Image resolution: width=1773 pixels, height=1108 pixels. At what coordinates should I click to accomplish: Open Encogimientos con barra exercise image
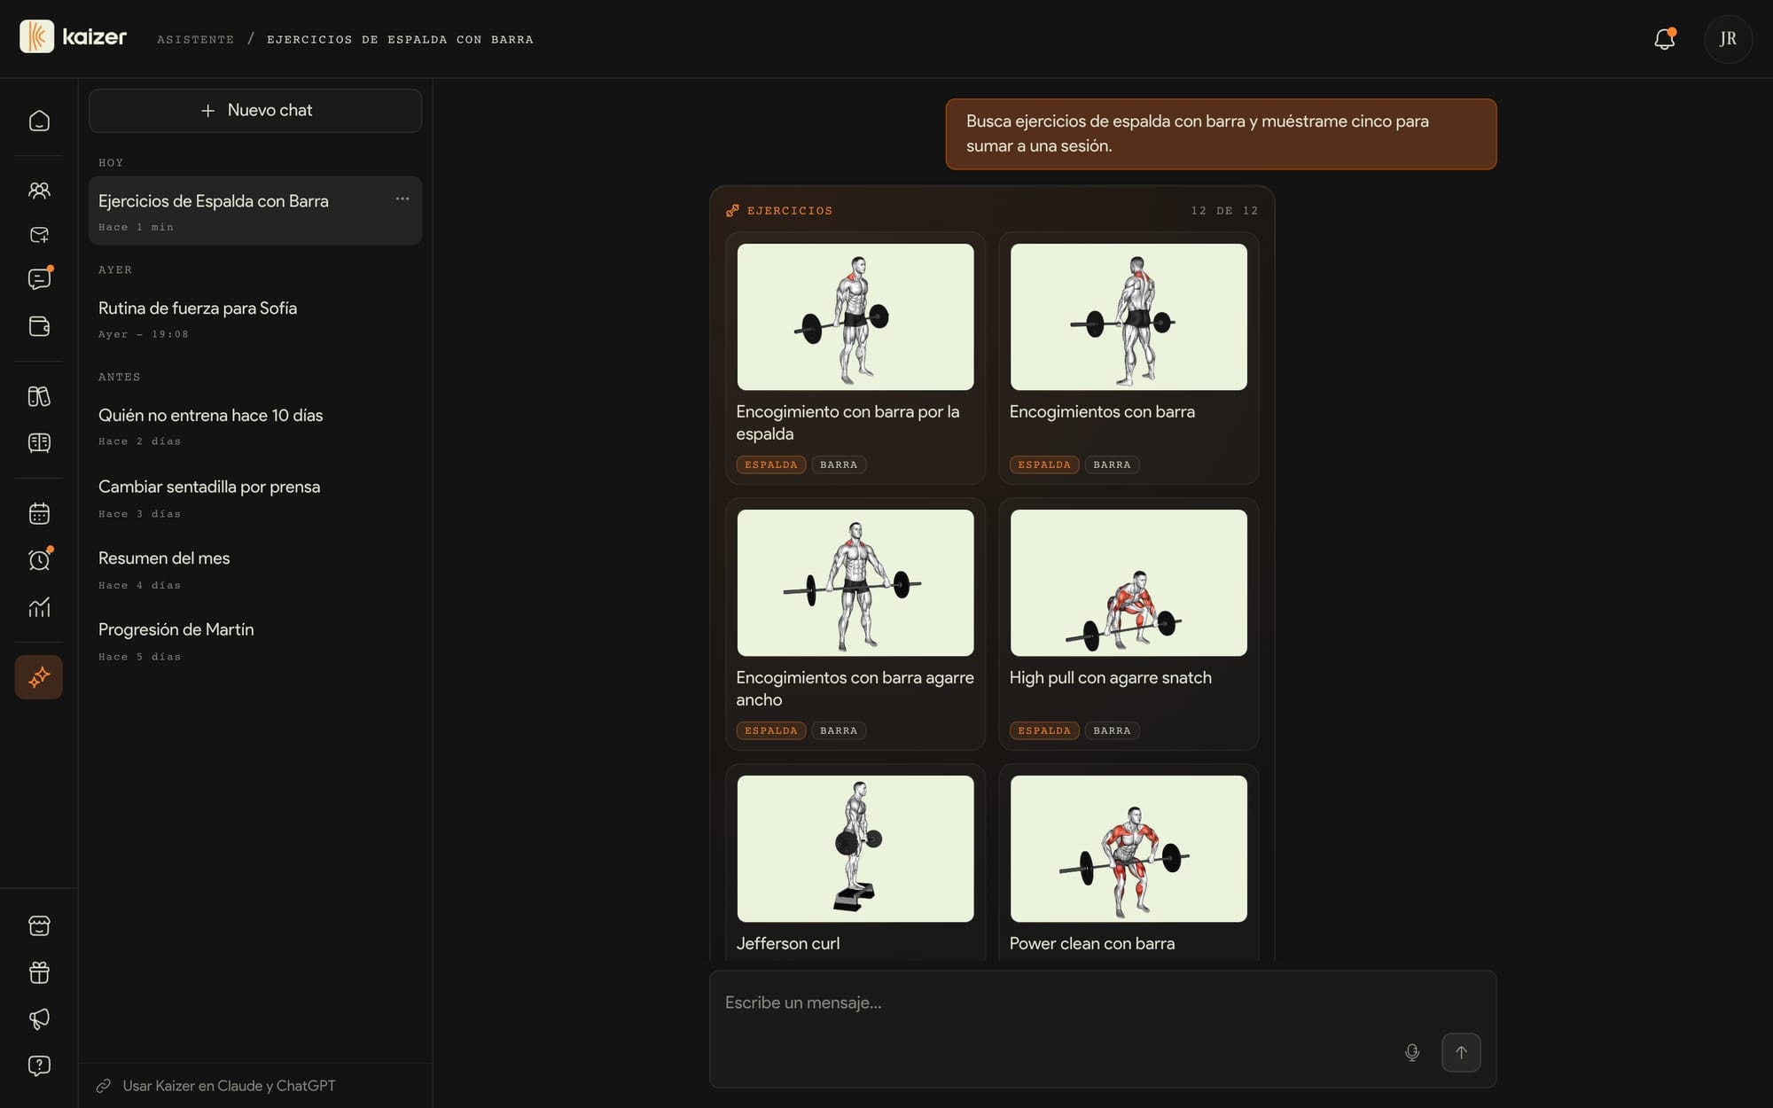1129,317
